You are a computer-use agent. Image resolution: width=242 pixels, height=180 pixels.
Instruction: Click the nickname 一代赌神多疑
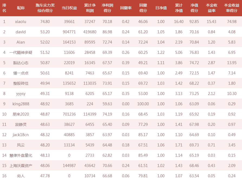(21, 53)
